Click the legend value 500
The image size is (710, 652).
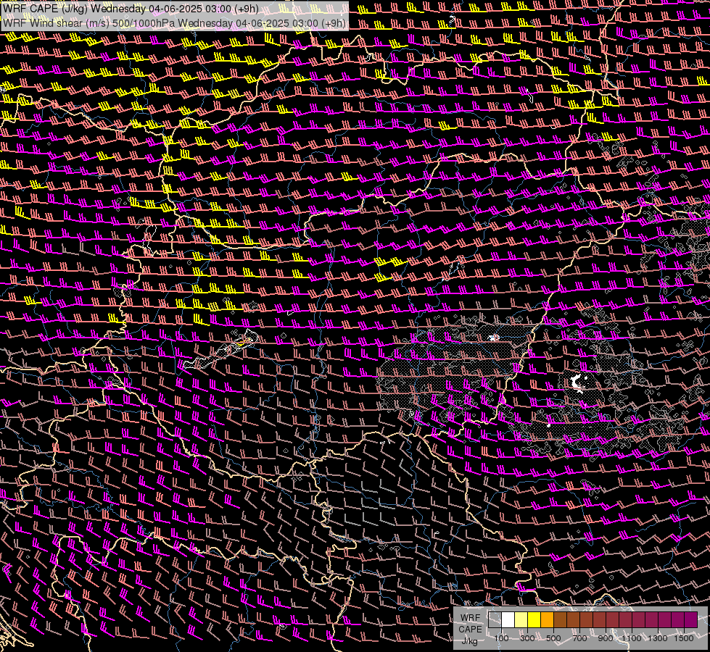pos(553,638)
